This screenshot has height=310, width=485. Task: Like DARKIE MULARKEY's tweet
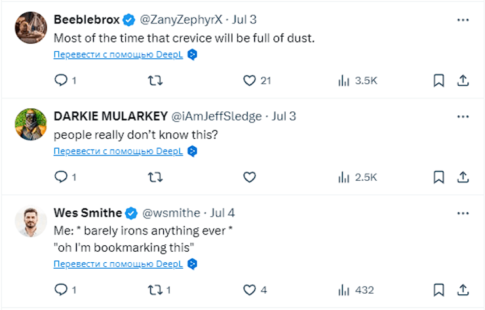249,177
